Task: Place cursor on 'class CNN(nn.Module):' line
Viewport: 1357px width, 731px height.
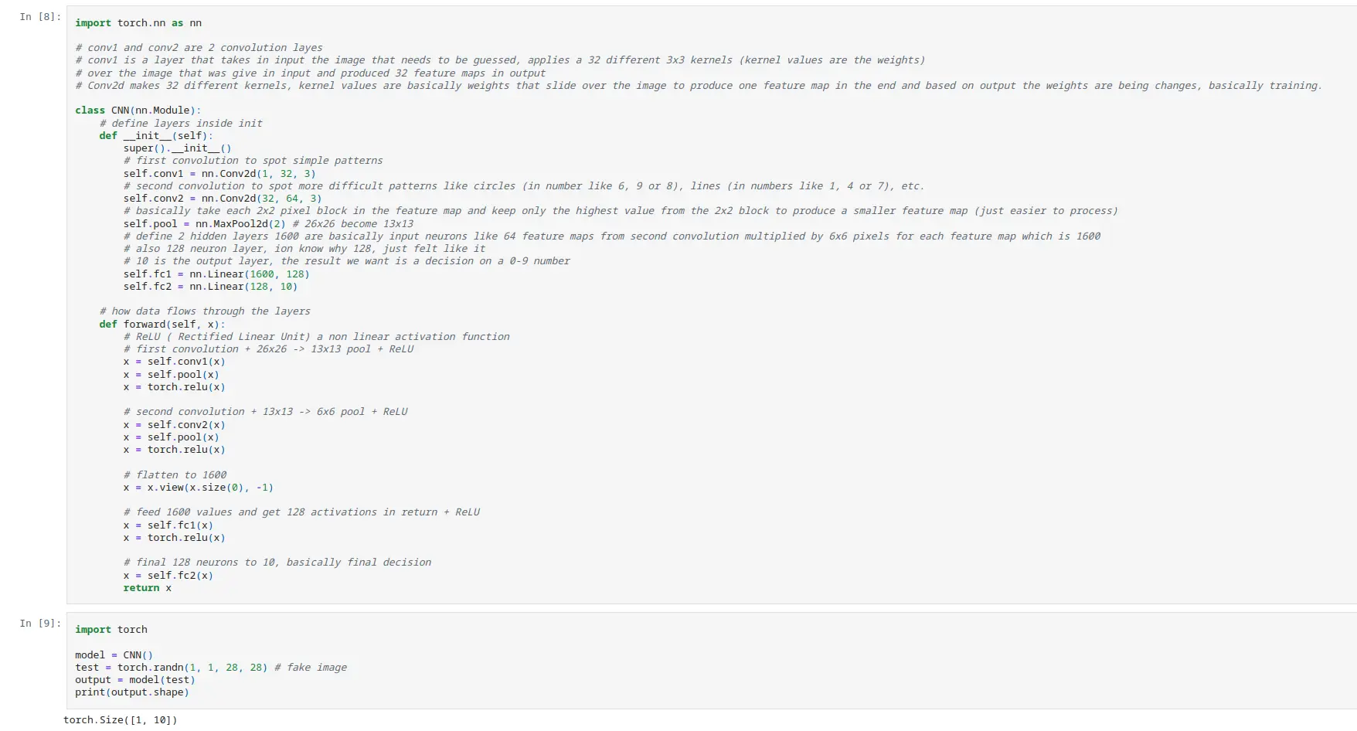Action: pos(138,110)
